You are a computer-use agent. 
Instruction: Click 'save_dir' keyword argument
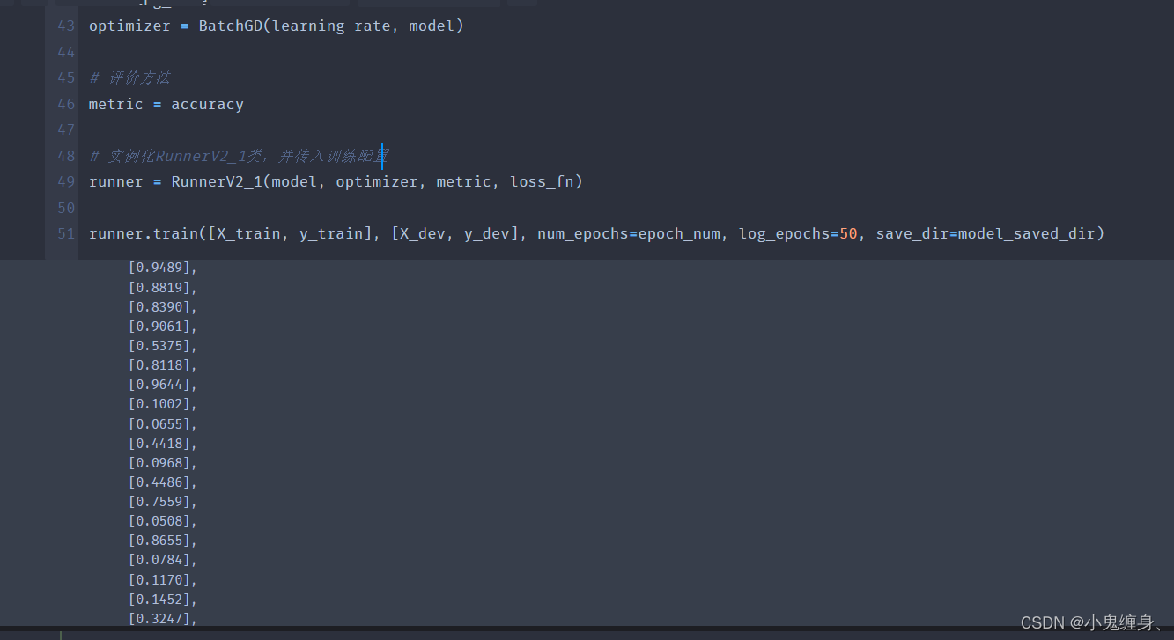pyautogui.click(x=912, y=234)
